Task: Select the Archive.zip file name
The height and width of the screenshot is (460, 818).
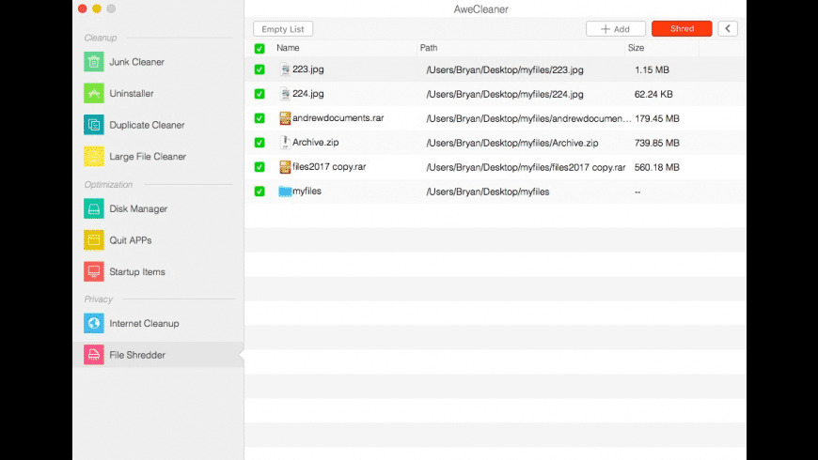Action: [x=316, y=142]
